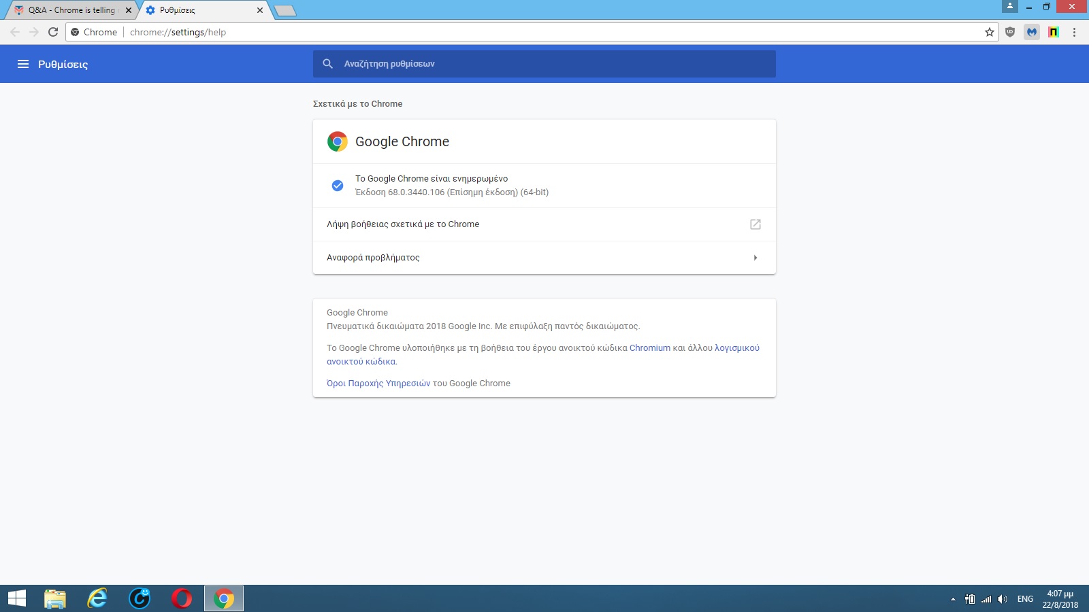Image resolution: width=1089 pixels, height=612 pixels.
Task: Launch the blue C app from the taskbar
Action: click(x=140, y=598)
